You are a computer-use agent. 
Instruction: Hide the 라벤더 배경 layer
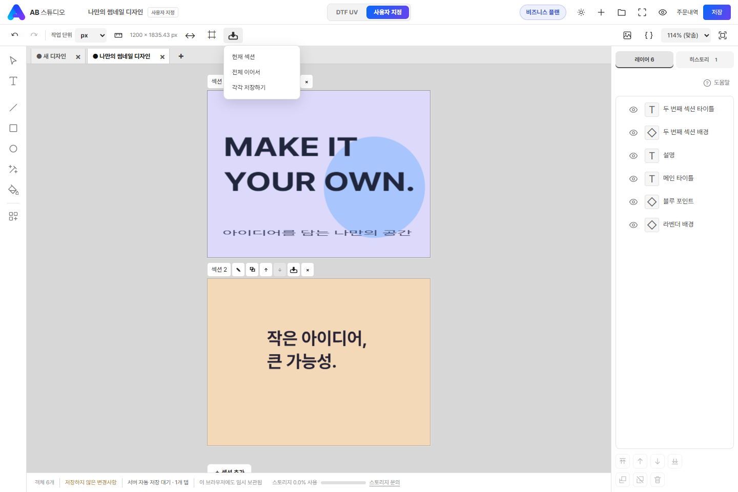tap(633, 225)
